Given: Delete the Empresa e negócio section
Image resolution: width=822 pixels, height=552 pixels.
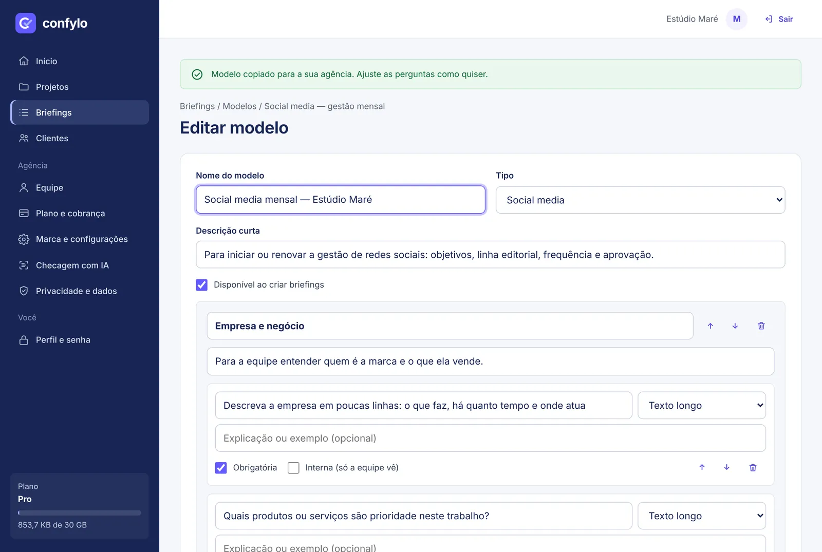Looking at the screenshot, I should click(x=761, y=326).
